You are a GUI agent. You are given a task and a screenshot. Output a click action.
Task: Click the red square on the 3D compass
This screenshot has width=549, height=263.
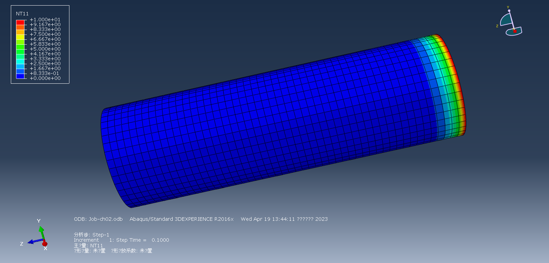tap(515, 31)
